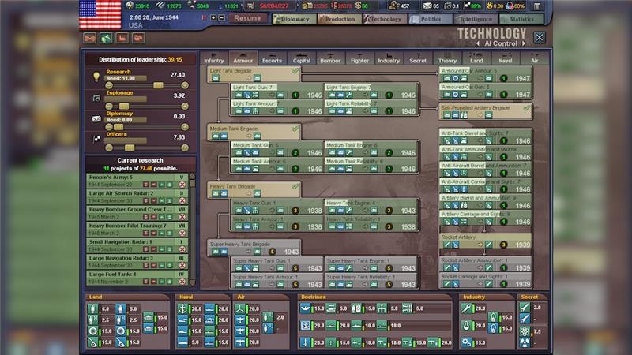
Task: Click the anchor icon under Naval
Action: pyautogui.click(x=182, y=308)
